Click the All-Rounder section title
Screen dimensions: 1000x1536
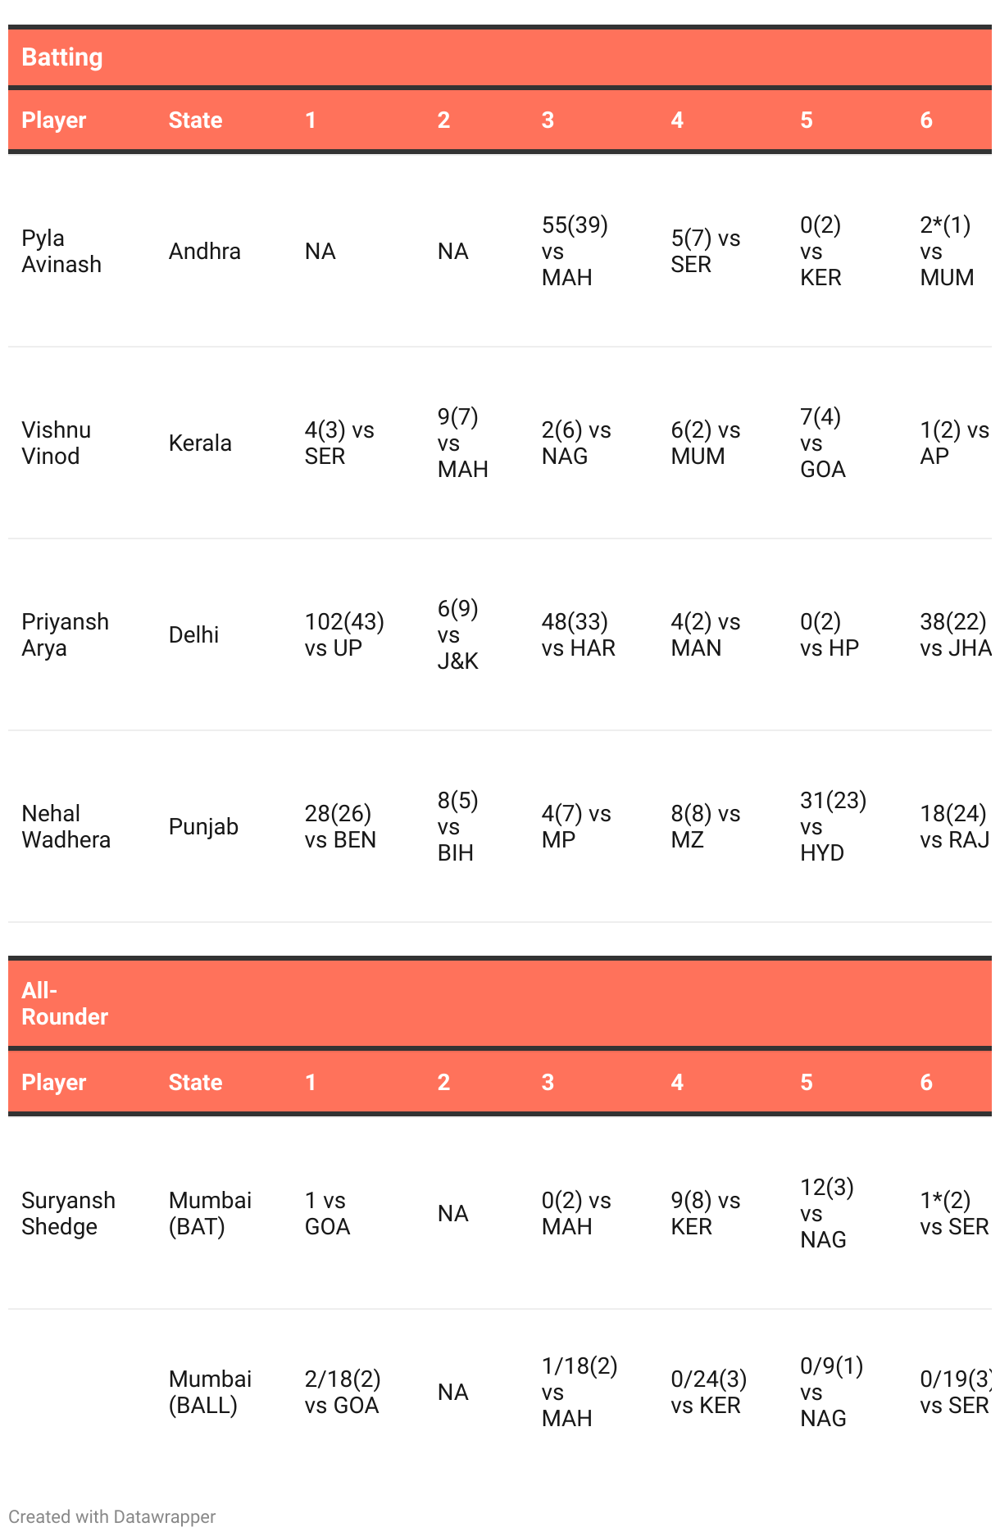click(64, 1003)
